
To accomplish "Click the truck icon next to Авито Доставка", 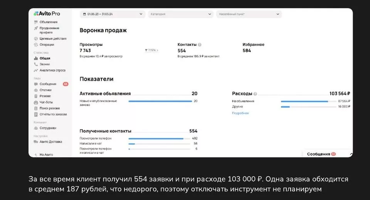I will click(x=36, y=142).
